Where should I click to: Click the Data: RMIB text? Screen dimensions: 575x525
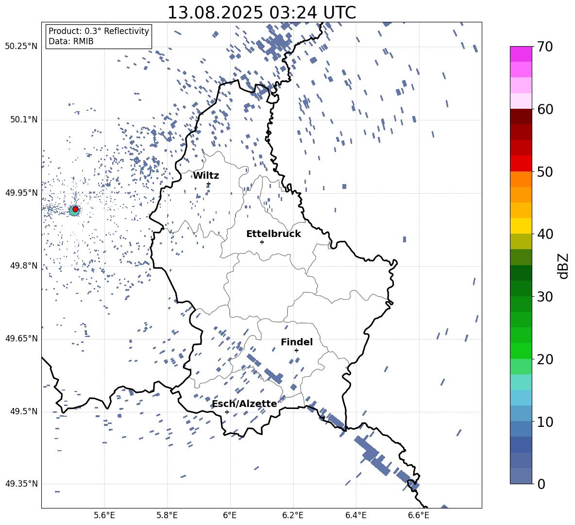coord(71,41)
